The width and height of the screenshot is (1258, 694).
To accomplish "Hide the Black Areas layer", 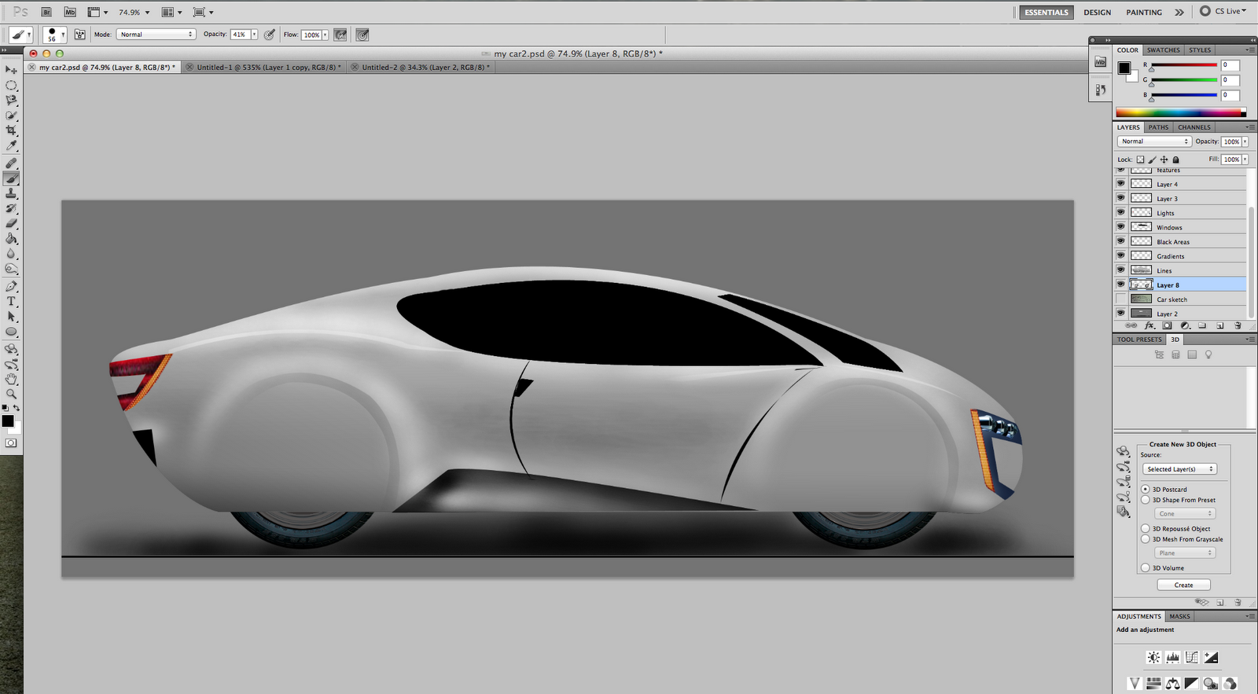I will pyautogui.click(x=1121, y=241).
